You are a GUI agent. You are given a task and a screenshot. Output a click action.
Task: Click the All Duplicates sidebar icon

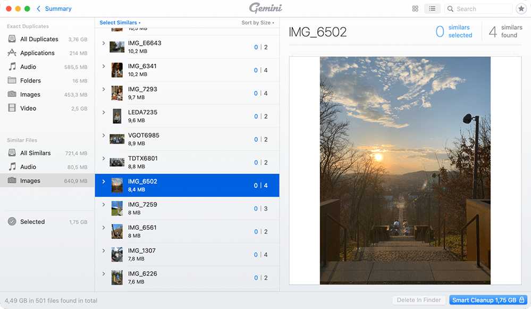[12, 39]
